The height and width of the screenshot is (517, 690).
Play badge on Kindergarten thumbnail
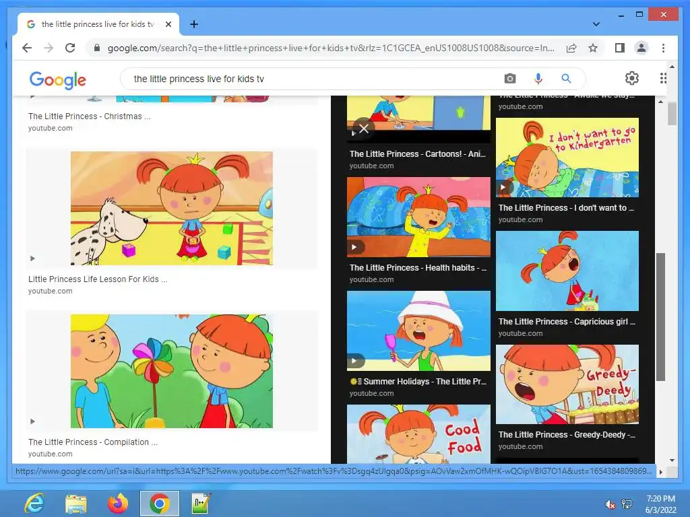[504, 187]
